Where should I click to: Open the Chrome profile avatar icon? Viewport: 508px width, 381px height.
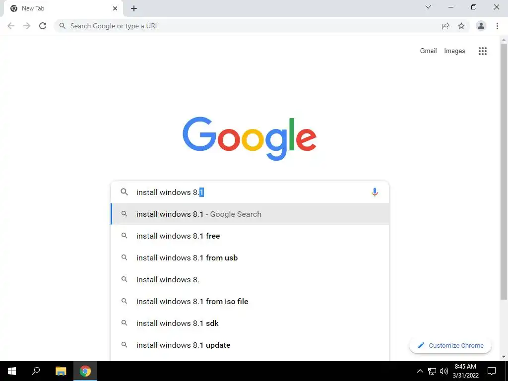[x=481, y=26]
